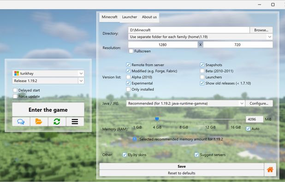
Task: Click the D:\Minecraft directory field
Action: point(189,30)
